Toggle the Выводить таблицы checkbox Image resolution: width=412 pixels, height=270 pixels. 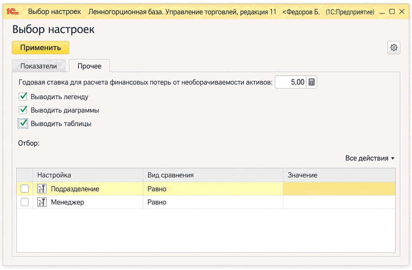click(x=23, y=124)
